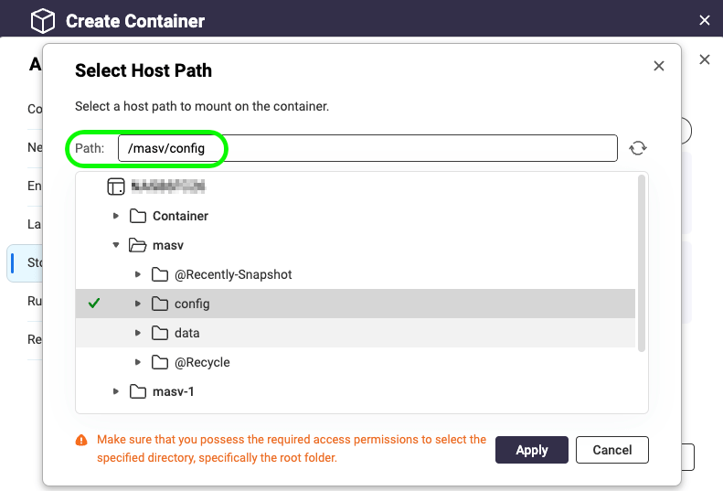Viewport: 723px width, 491px height.
Task: Click the Apply button
Action: pyautogui.click(x=531, y=450)
